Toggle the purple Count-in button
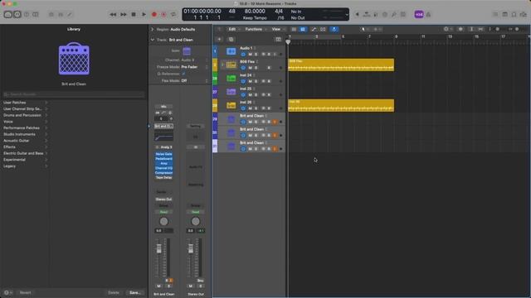 click(x=419, y=15)
